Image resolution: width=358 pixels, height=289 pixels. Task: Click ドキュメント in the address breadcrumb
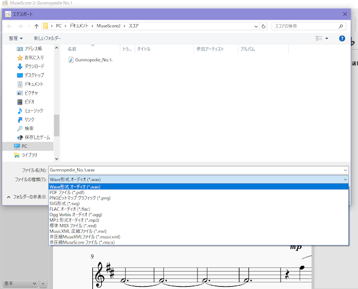point(79,26)
